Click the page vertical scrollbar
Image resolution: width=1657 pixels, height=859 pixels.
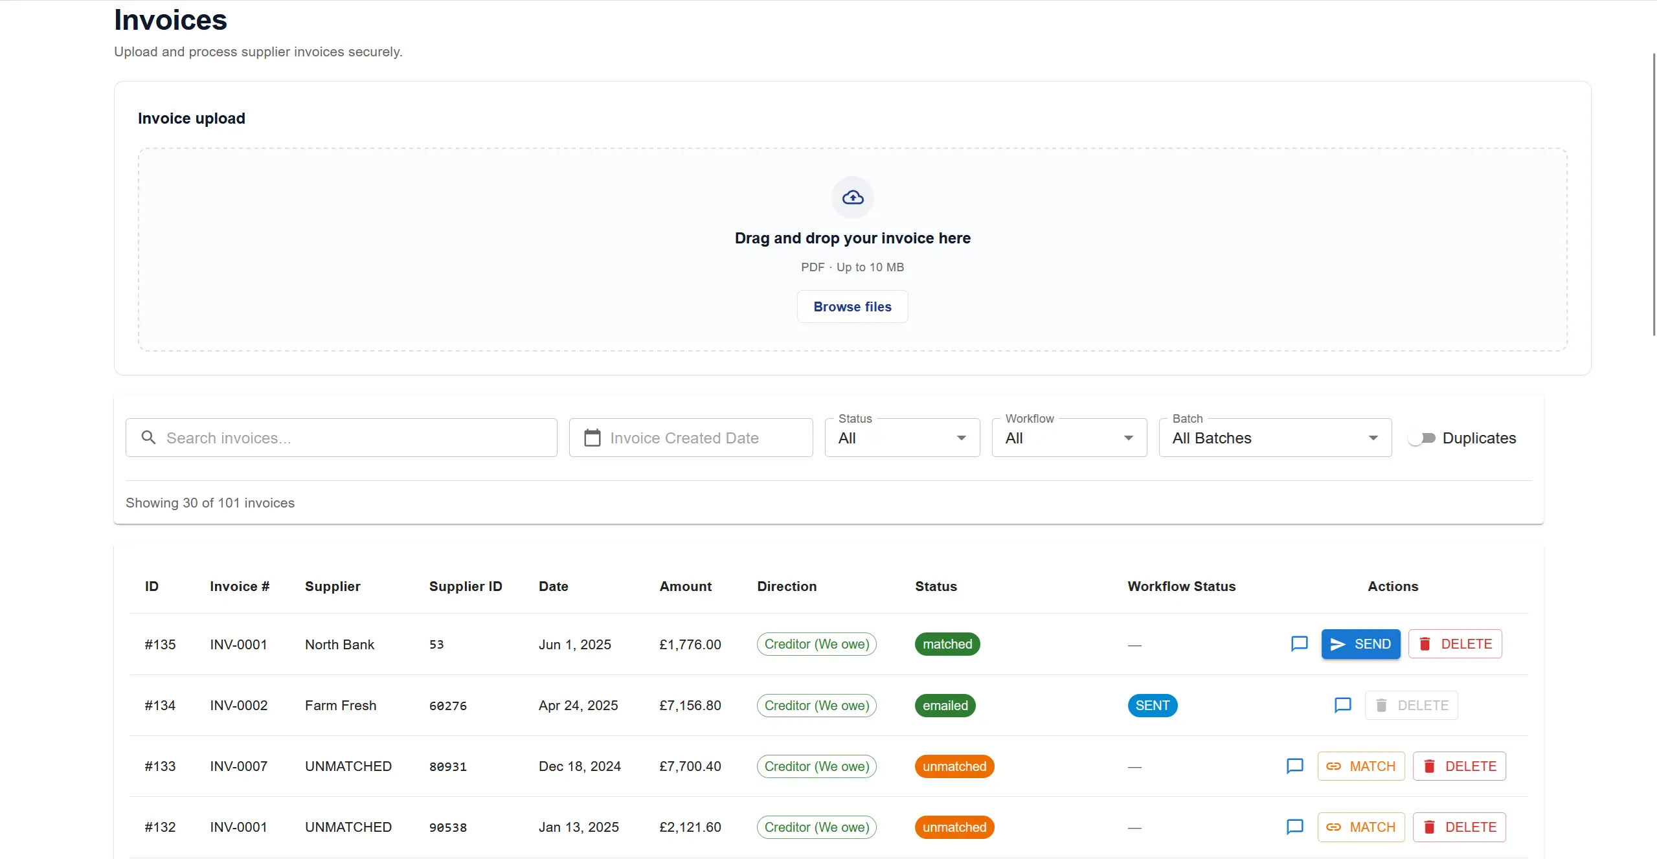[x=1654, y=194]
